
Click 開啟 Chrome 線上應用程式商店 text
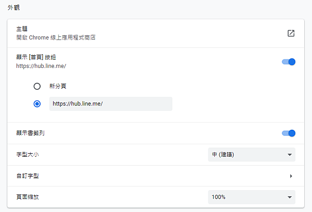pyautogui.click(x=56, y=38)
